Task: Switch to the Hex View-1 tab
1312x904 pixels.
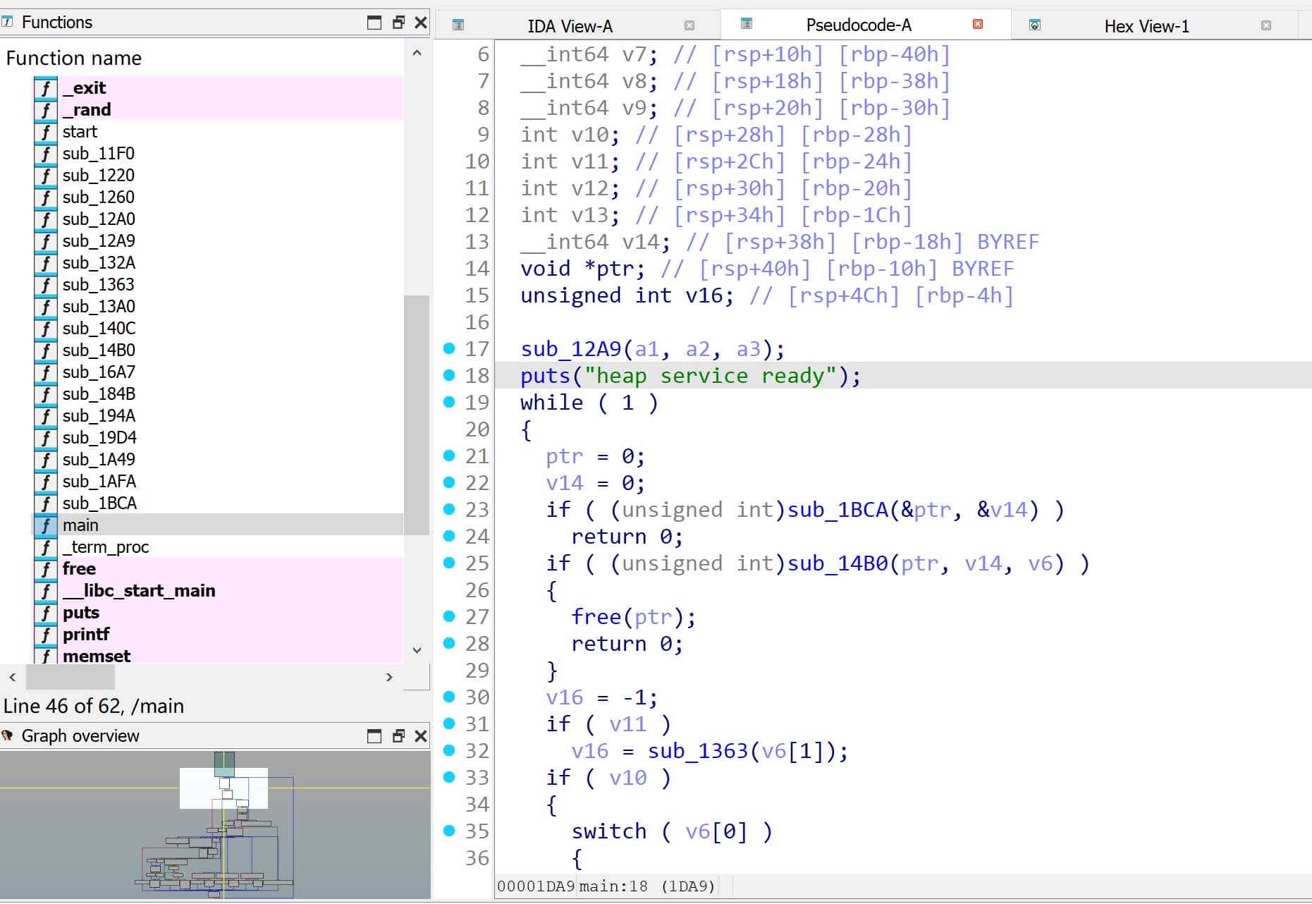Action: (1146, 26)
